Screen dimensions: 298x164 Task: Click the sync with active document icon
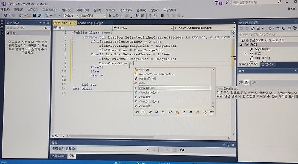[278, 28]
